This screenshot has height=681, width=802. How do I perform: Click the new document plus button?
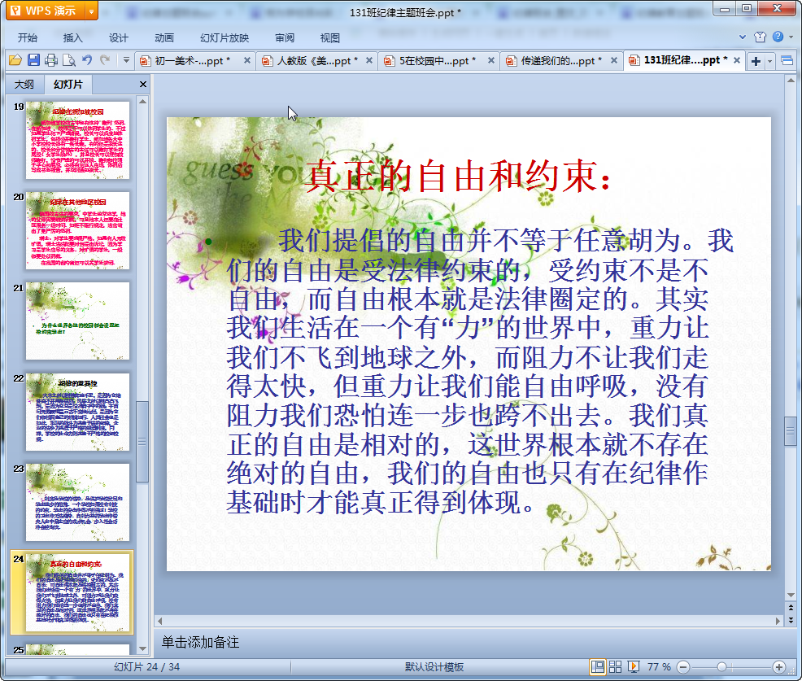(x=756, y=61)
